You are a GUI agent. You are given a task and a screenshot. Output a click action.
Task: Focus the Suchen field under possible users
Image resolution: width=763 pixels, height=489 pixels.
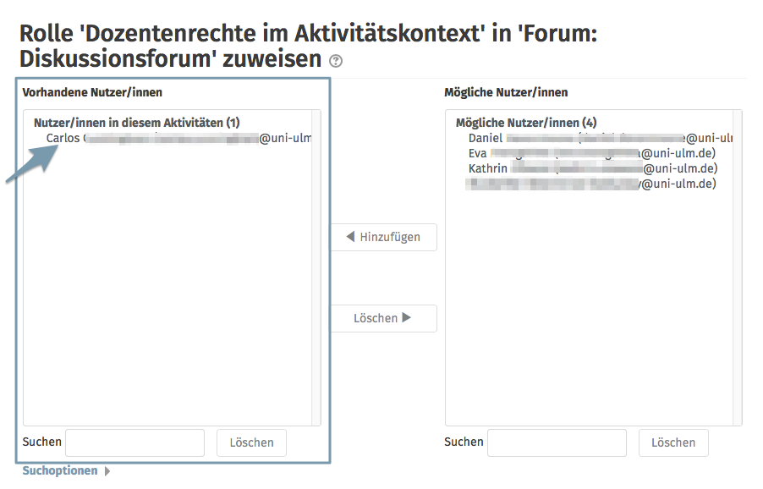[x=557, y=442]
